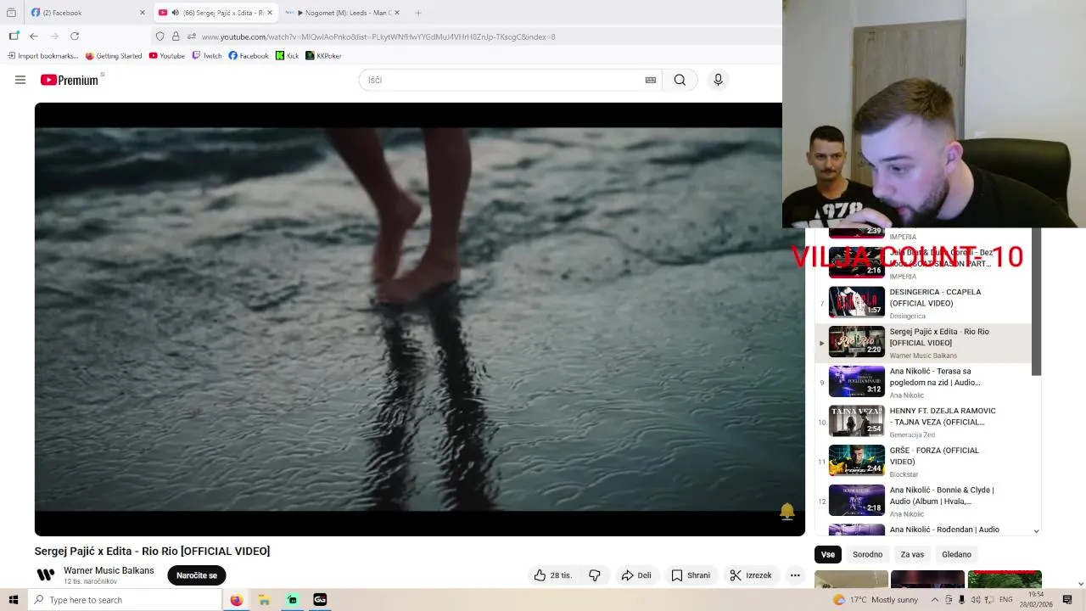Play DESINGERICA - CCAPELA from playlist

pos(923,303)
